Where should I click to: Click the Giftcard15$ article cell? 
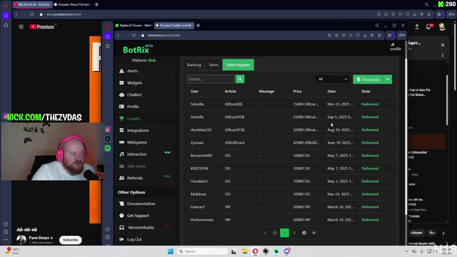(x=235, y=130)
